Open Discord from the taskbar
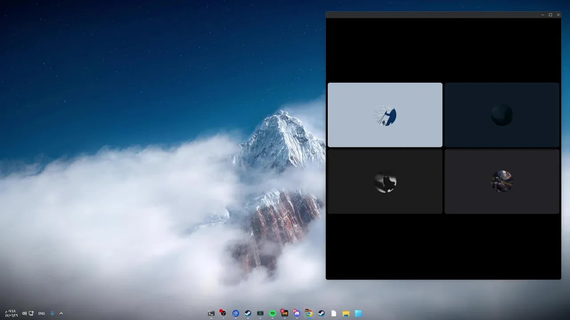 297,313
